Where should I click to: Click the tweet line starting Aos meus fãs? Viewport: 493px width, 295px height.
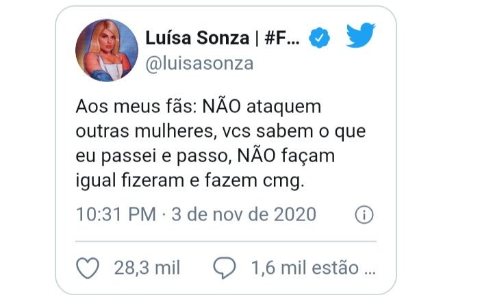199,107
